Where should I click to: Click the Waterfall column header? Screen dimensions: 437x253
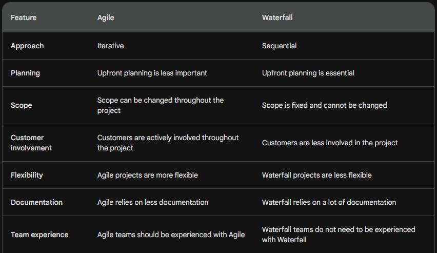[277, 17]
